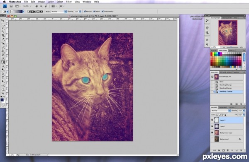
Task: Open the layer blend mode dropdown
Action: (x=221, y=111)
